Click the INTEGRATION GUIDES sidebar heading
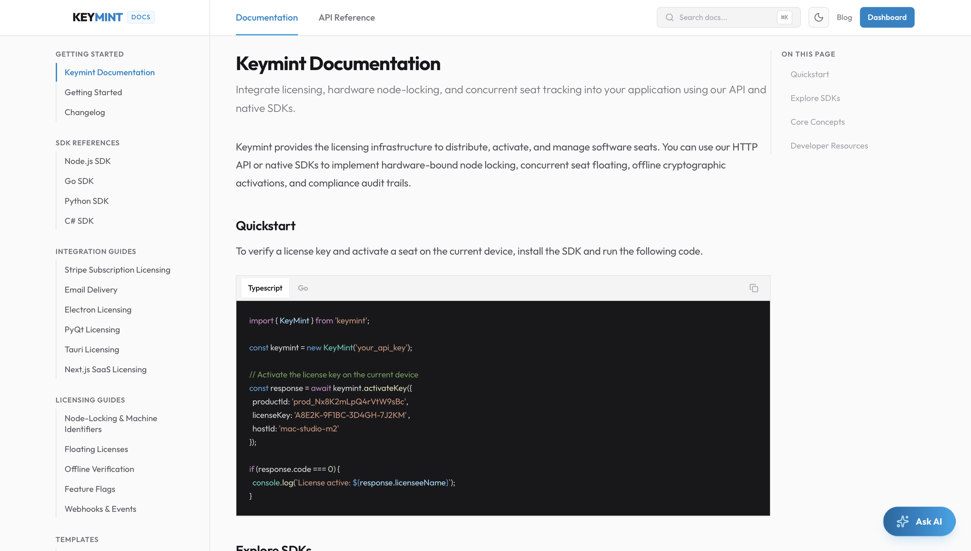971x551 pixels. coord(96,251)
